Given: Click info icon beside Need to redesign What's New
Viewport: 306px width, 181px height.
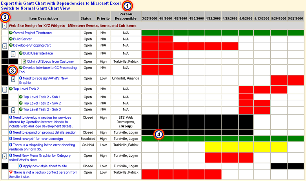Looking at the screenshot, I should point(20,78).
